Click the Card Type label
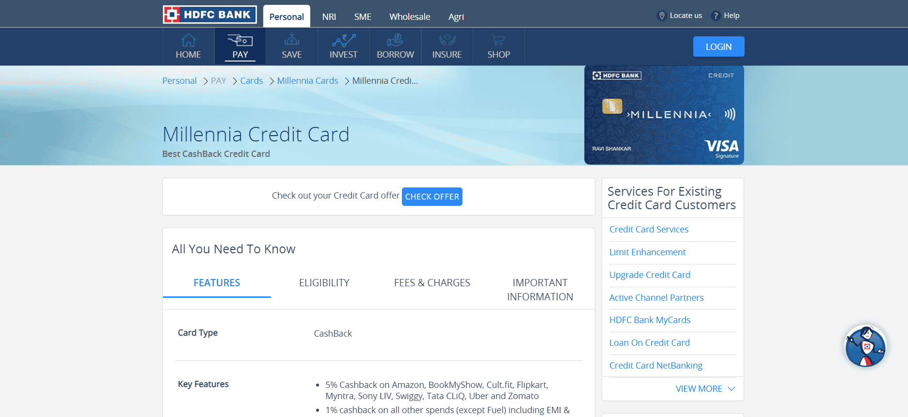 [198, 333]
